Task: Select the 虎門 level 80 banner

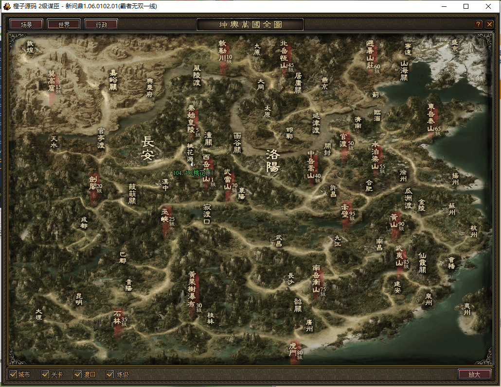Action: [x=295, y=351]
